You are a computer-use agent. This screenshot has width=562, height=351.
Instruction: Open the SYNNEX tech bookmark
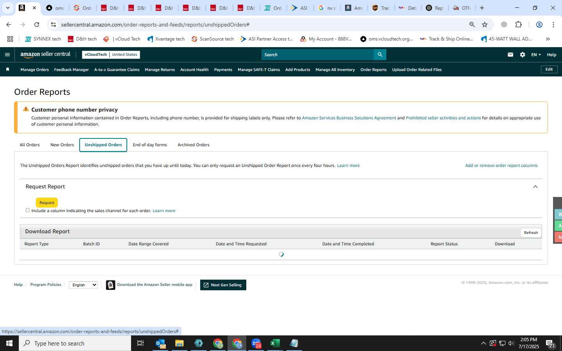[43, 39]
